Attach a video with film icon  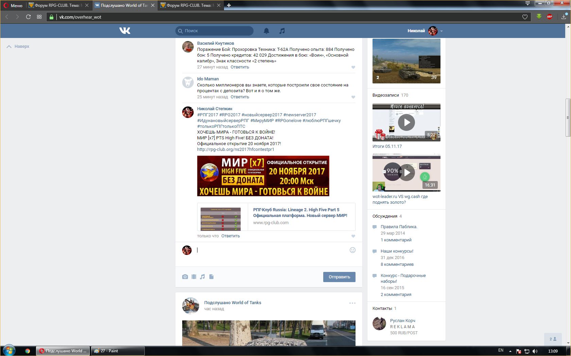[x=194, y=277]
